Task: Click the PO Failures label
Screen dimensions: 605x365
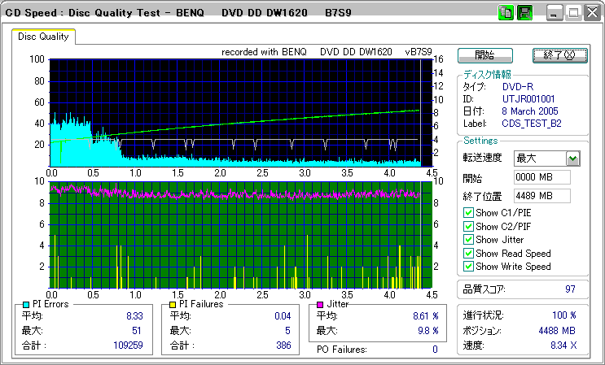Action: tap(342, 350)
